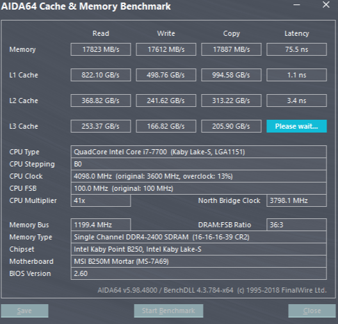Click the Memory Bus field showing 1199.4 MHz

pos(101,225)
